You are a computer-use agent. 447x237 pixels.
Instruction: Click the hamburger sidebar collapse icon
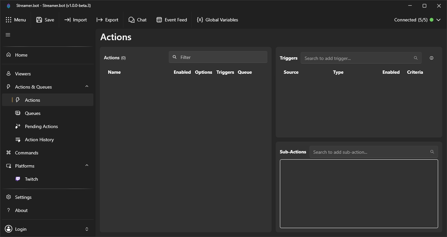coord(8,35)
